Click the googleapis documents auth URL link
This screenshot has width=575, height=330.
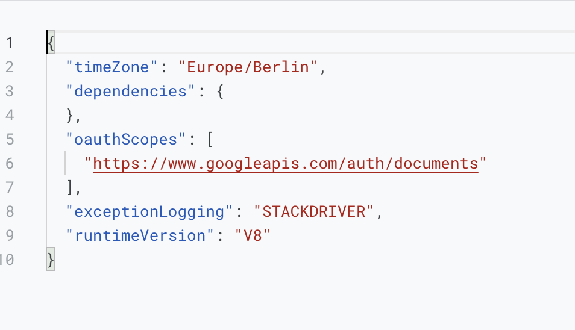point(285,164)
